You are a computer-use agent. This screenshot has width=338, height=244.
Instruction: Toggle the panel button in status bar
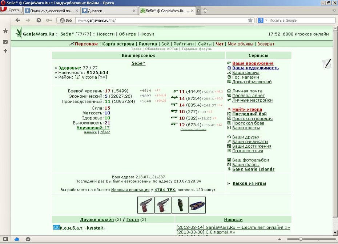tap(5, 239)
